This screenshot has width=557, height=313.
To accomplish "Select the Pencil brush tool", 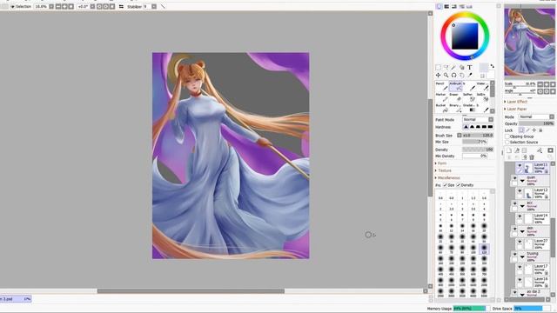I will click(x=441, y=86).
